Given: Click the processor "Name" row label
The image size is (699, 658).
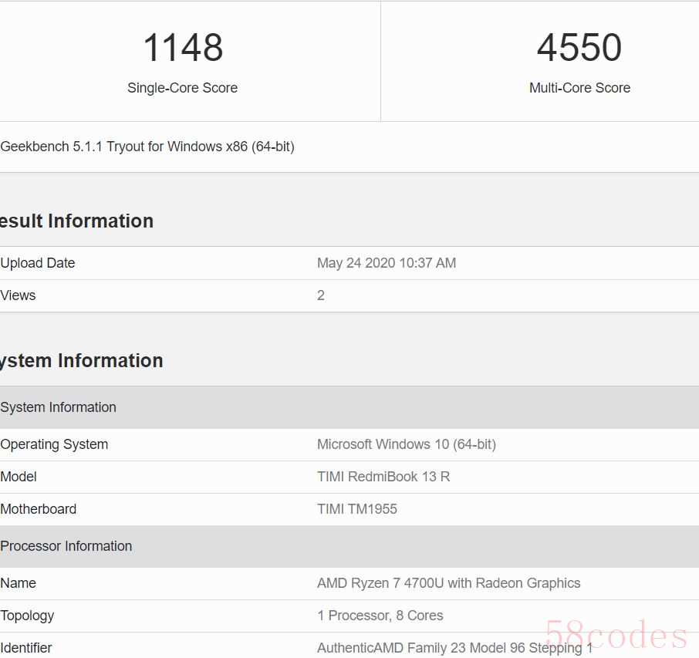Looking at the screenshot, I should [x=19, y=583].
